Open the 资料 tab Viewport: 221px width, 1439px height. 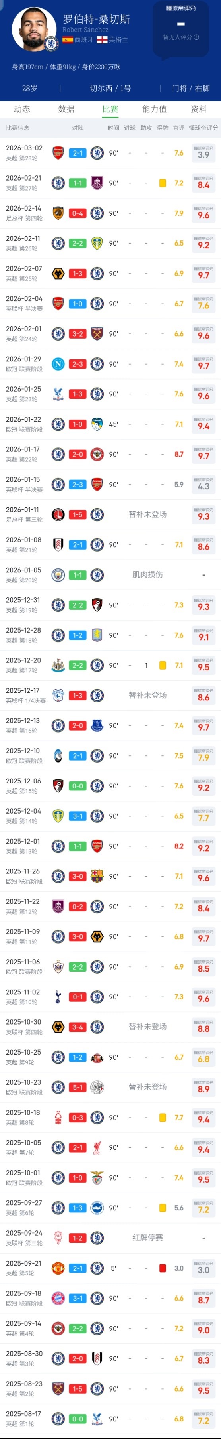199,109
